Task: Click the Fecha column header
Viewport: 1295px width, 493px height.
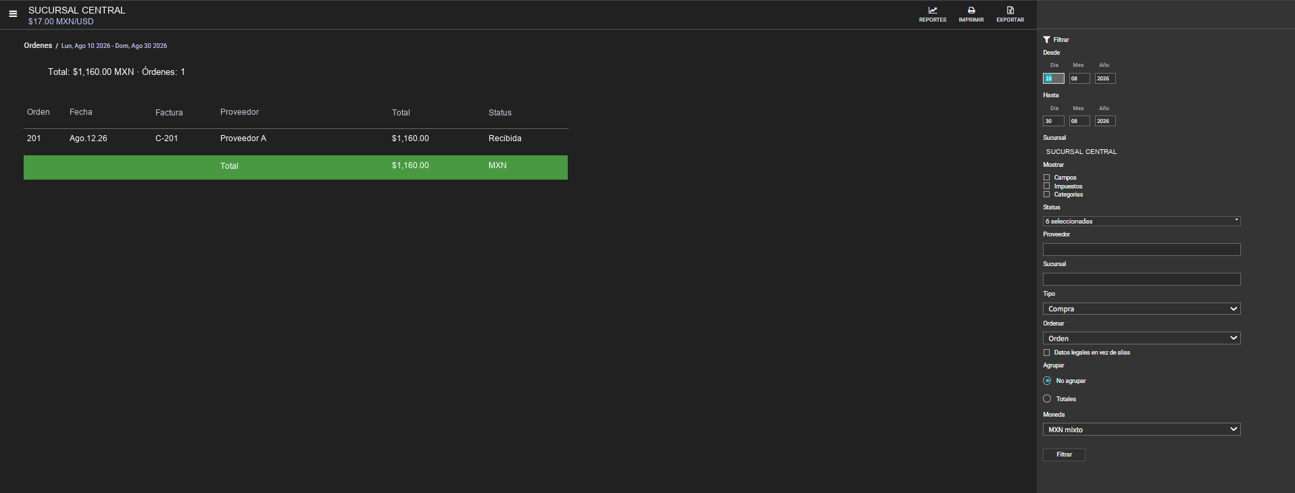Action: tap(81, 112)
